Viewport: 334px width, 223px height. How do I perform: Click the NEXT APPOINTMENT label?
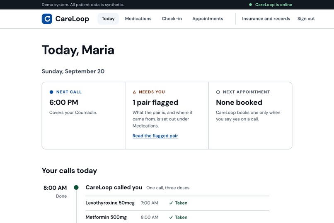tap(247, 92)
